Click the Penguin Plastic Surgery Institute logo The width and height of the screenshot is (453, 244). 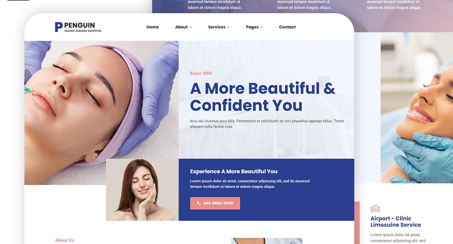tap(78, 27)
